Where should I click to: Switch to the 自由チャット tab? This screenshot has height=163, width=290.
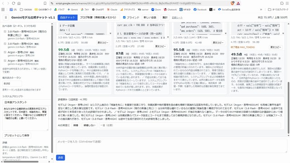tap(68, 17)
